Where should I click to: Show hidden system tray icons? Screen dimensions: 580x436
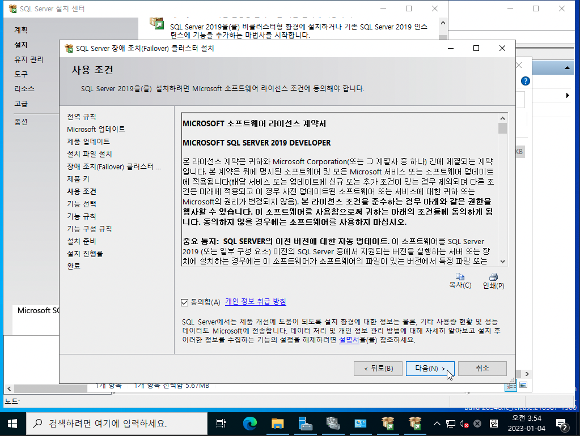point(437,424)
